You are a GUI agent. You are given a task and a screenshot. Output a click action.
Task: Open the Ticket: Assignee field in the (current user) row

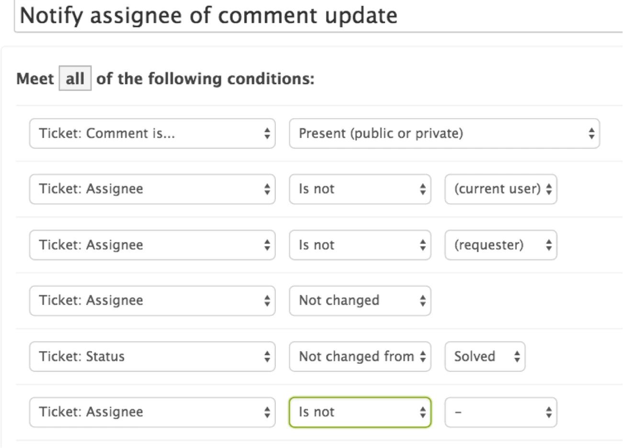click(x=152, y=189)
